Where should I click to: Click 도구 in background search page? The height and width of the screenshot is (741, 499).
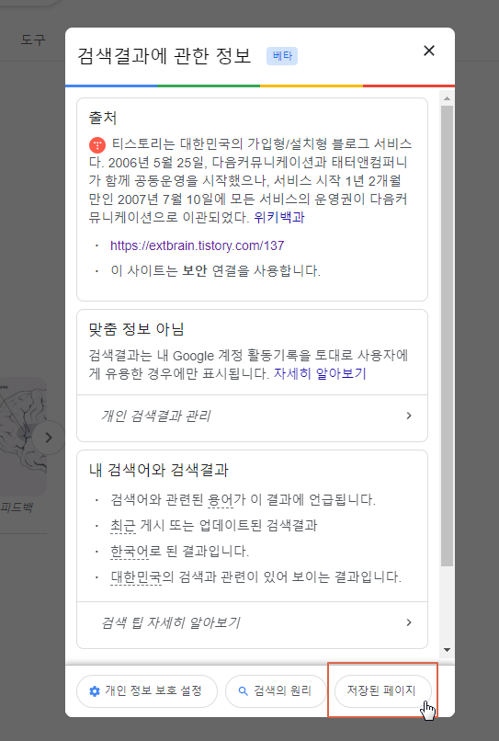pyautogui.click(x=33, y=40)
